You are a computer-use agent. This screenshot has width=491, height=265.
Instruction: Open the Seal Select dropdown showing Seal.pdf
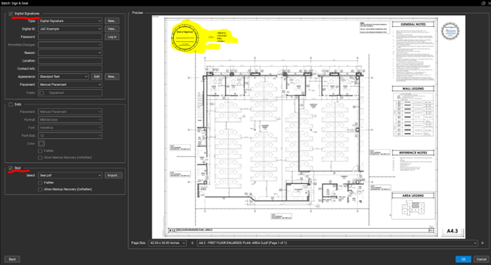pyautogui.click(x=70, y=175)
